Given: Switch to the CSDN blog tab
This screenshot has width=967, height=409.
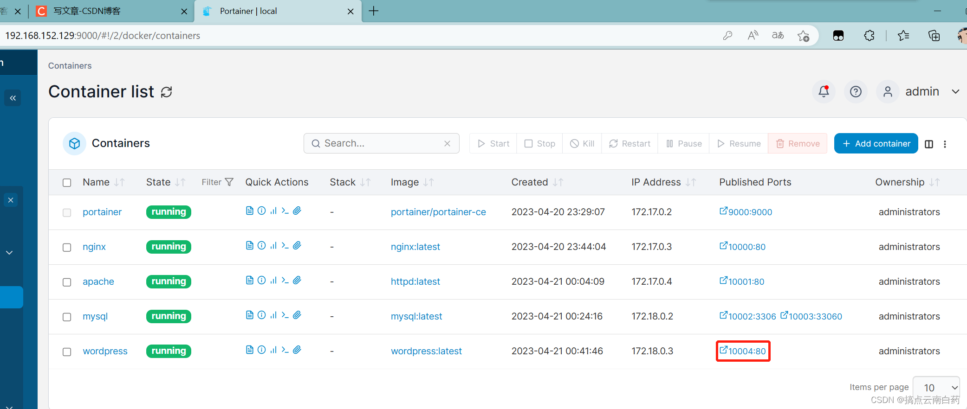Looking at the screenshot, I should click(111, 11).
